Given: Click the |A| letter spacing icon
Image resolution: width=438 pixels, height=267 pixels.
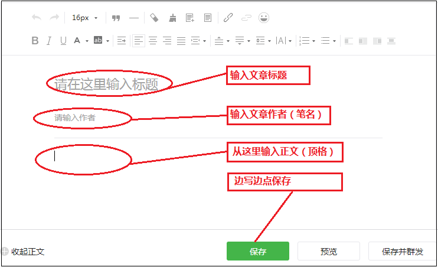Looking at the screenshot, I should [x=281, y=41].
